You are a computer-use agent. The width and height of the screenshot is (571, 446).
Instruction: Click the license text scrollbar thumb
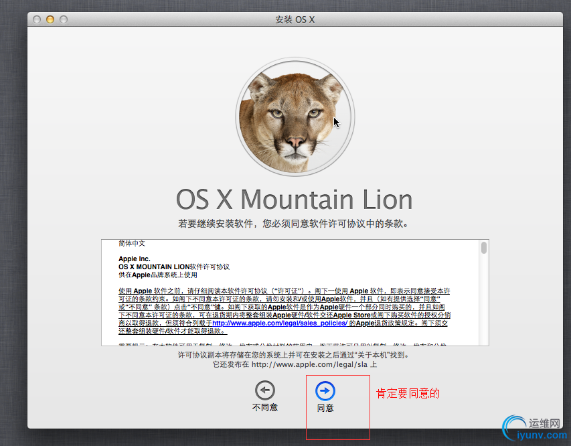(483, 248)
